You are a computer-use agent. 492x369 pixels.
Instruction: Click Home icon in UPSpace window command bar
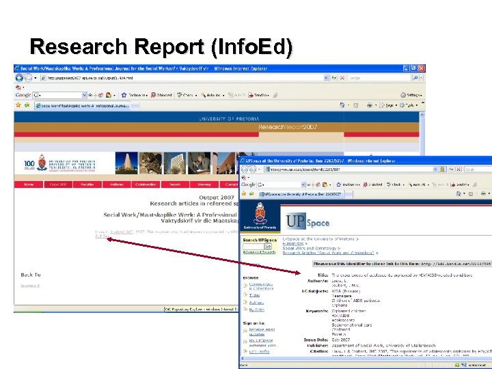coord(459,194)
